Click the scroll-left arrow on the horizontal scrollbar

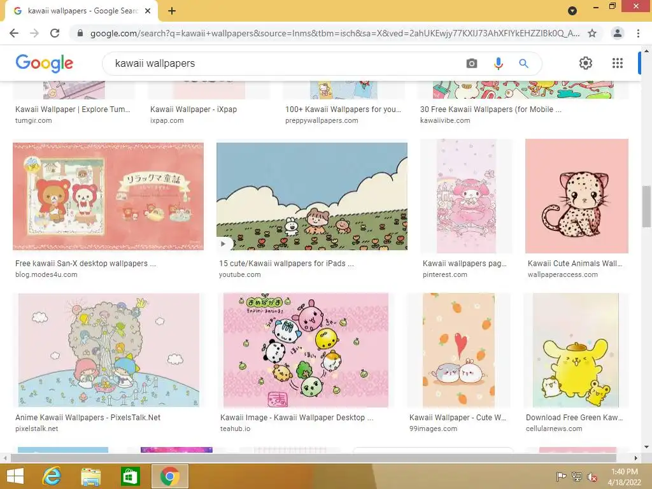[x=5, y=458]
